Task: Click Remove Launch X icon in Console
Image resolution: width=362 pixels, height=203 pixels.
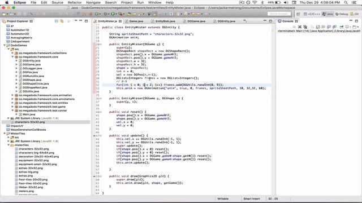Action: [300, 27]
